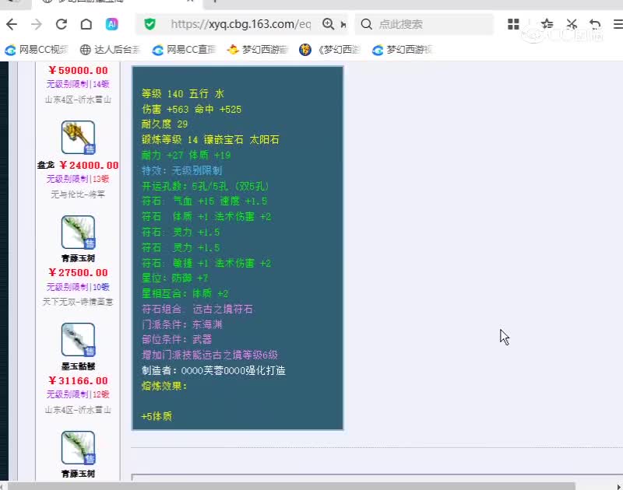Go to the browser home page
The width and height of the screenshot is (623, 490).
pos(86,24)
